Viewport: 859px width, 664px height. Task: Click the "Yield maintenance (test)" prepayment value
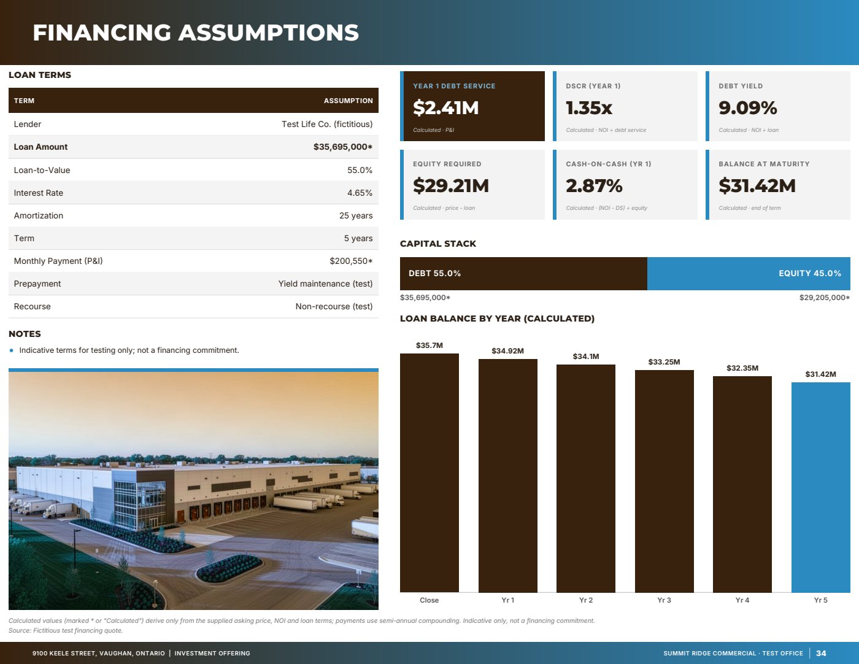(325, 284)
